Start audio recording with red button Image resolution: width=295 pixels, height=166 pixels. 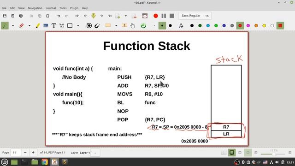(x=156, y=16)
